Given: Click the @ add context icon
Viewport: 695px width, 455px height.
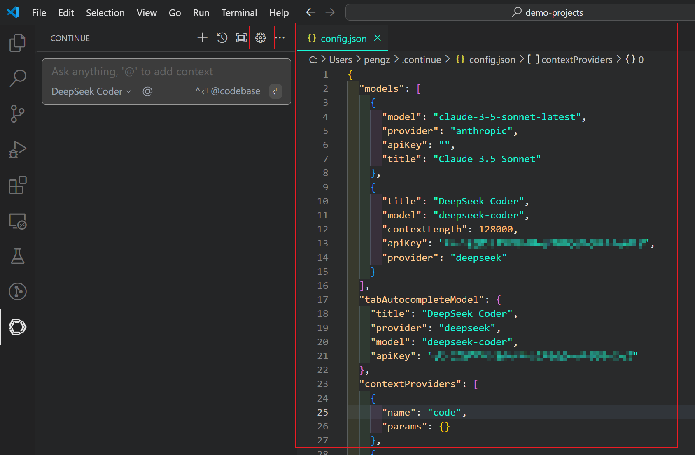Looking at the screenshot, I should (x=147, y=91).
